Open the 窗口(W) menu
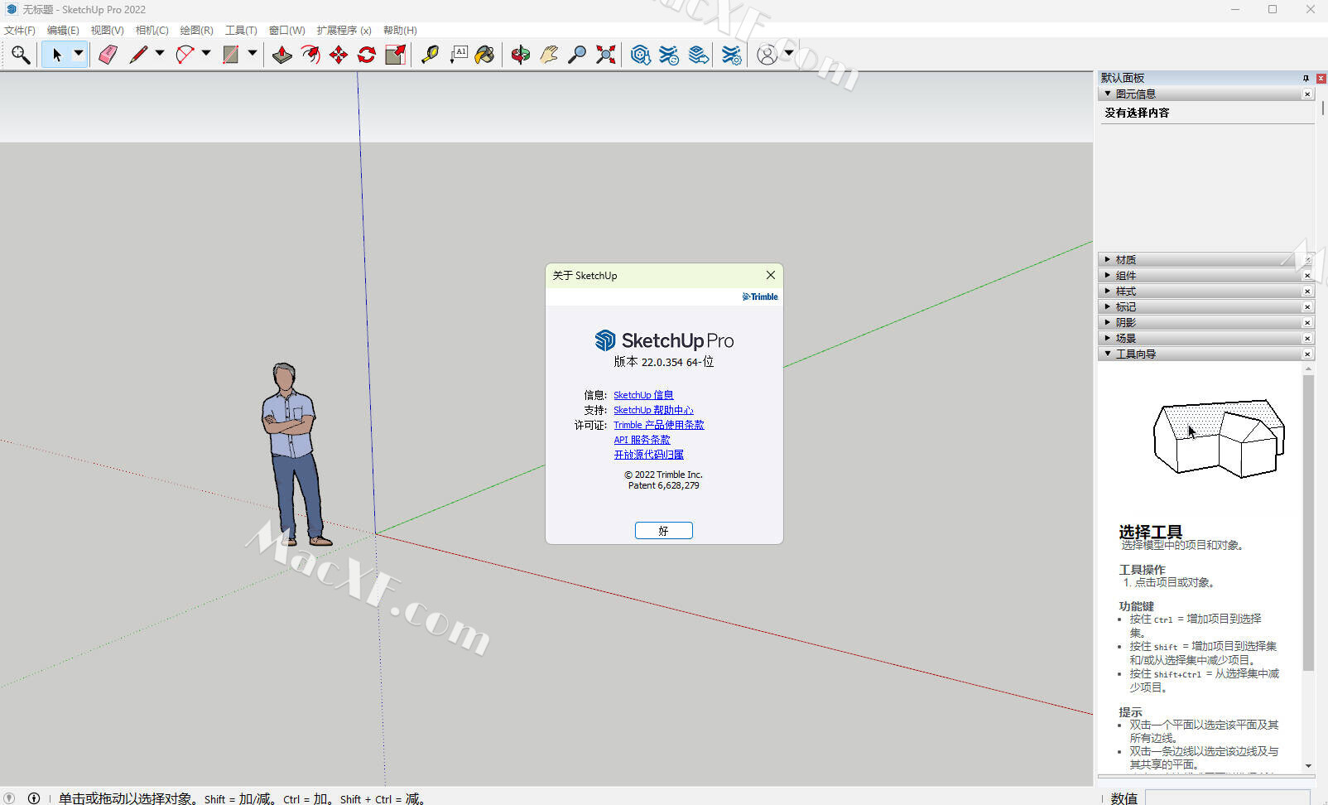This screenshot has height=805, width=1328. [286, 31]
